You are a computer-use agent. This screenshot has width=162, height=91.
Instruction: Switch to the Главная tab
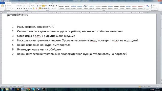[x=8, y=3]
